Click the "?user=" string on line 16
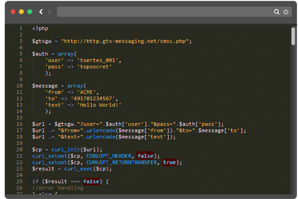This screenshot has width=298, height=199. point(90,124)
